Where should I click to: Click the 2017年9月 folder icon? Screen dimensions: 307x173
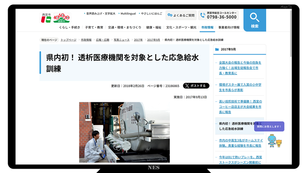(x=217, y=49)
